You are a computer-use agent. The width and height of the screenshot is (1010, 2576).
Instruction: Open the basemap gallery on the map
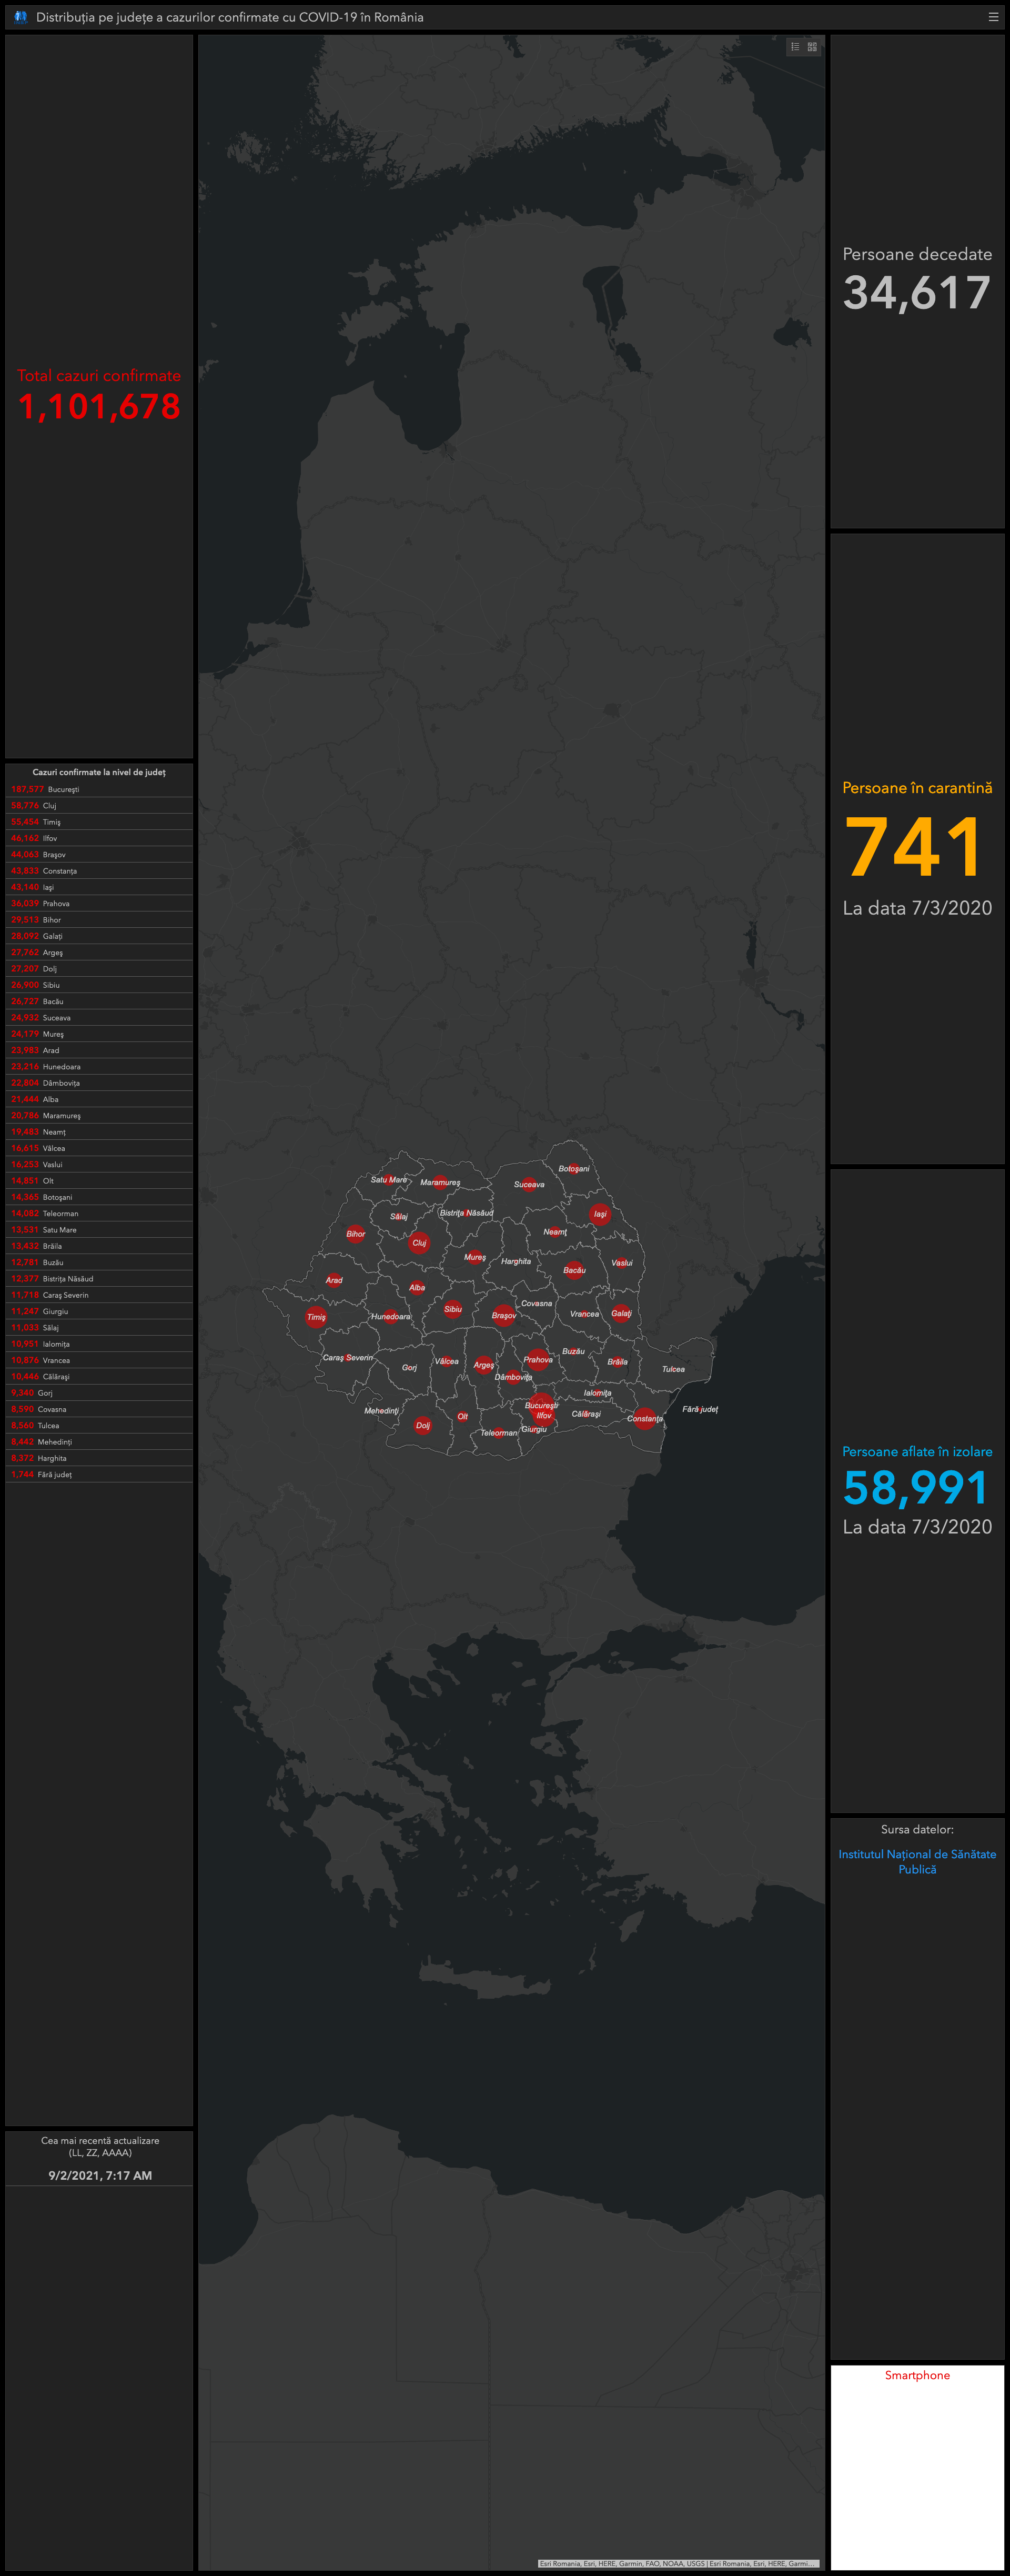[812, 46]
